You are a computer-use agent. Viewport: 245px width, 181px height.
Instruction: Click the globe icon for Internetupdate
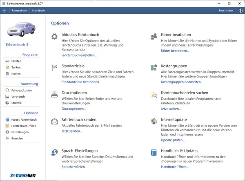coord(154,121)
